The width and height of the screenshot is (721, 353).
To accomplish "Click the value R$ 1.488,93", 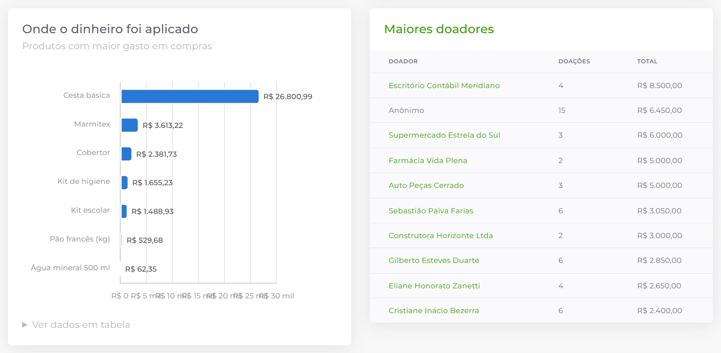I will (x=152, y=211).
